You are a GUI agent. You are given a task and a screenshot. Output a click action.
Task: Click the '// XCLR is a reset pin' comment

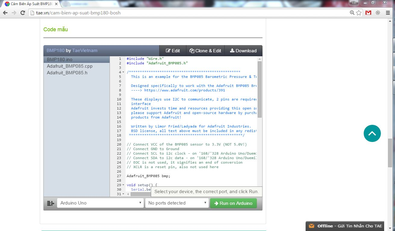tap(173, 167)
